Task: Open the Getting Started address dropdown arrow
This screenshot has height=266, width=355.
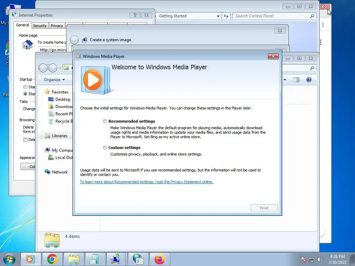Action: point(218,16)
